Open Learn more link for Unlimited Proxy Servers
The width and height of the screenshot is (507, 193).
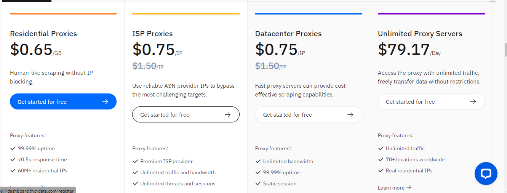click(x=391, y=188)
